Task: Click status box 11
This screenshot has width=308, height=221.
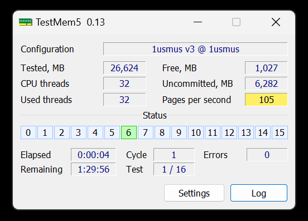Action: pyautogui.click(x=213, y=132)
